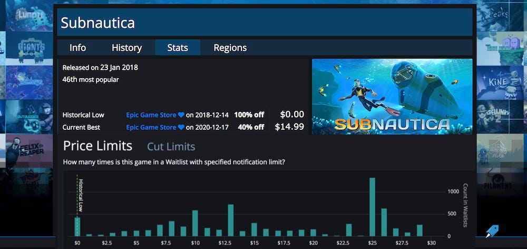
Task: Click the Subnautica title heading
Action: click(x=98, y=23)
